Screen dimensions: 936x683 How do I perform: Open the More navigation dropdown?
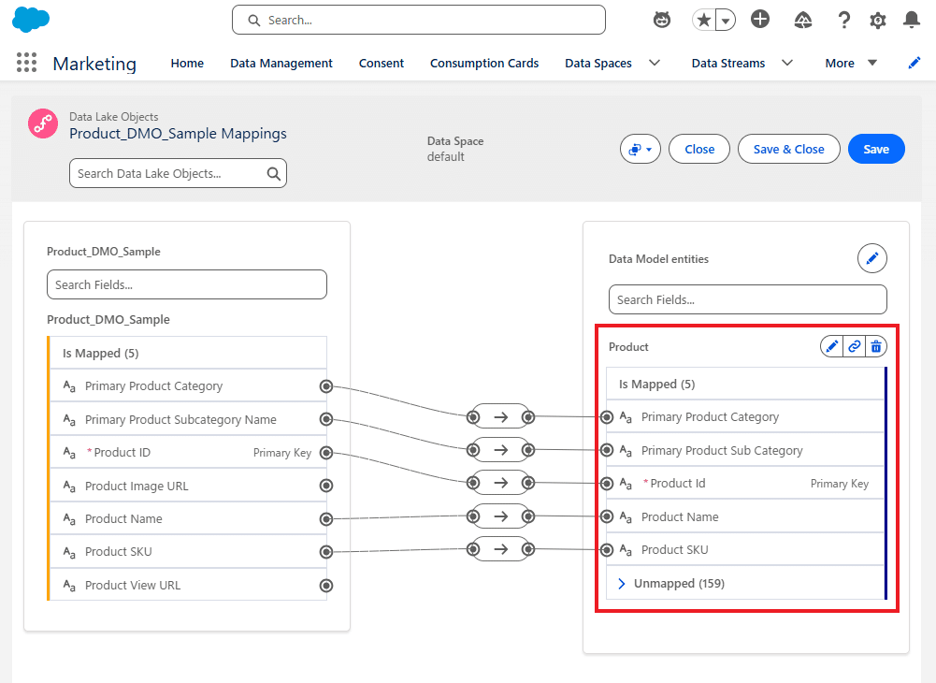pyautogui.click(x=851, y=63)
